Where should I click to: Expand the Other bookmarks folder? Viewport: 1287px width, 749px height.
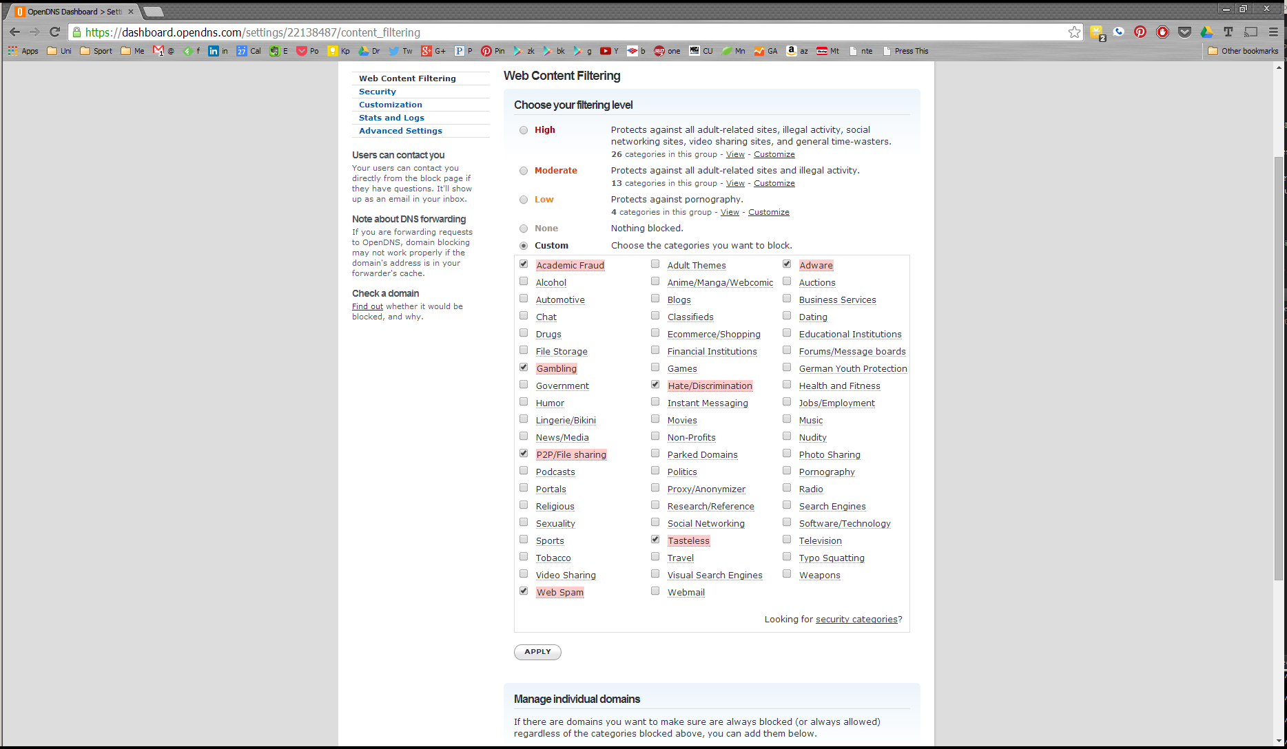point(1244,51)
